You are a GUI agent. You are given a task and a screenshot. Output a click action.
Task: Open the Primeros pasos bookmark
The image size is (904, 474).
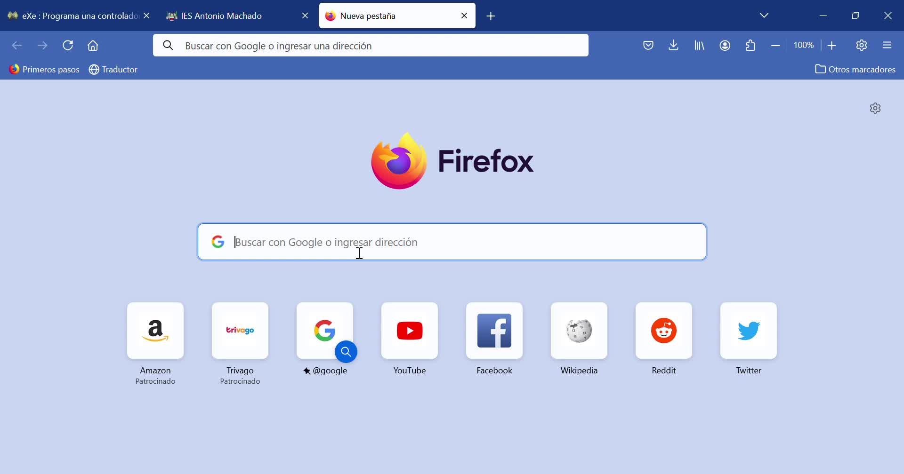(44, 70)
